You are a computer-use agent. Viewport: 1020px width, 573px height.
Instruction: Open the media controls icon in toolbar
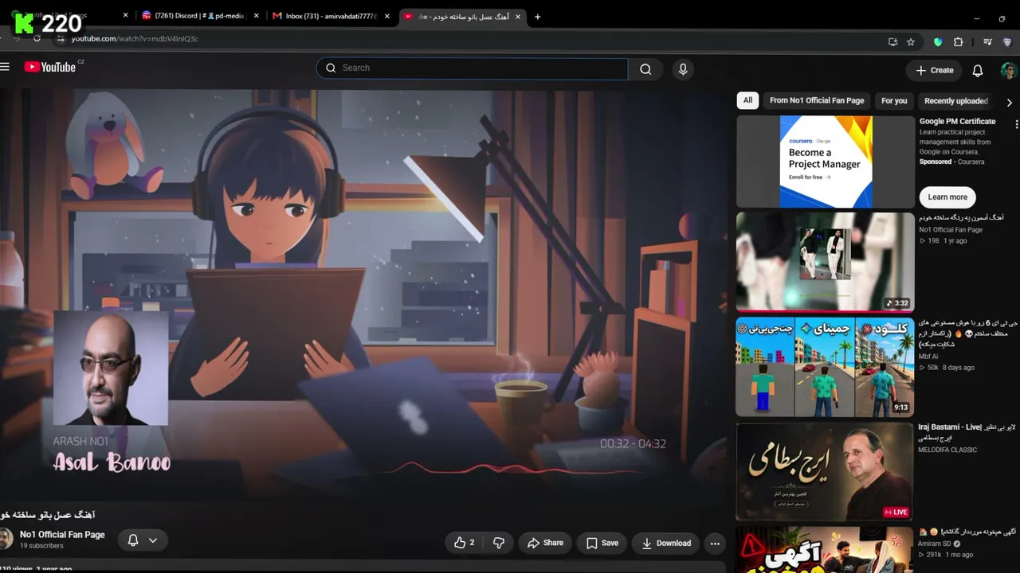(x=987, y=41)
